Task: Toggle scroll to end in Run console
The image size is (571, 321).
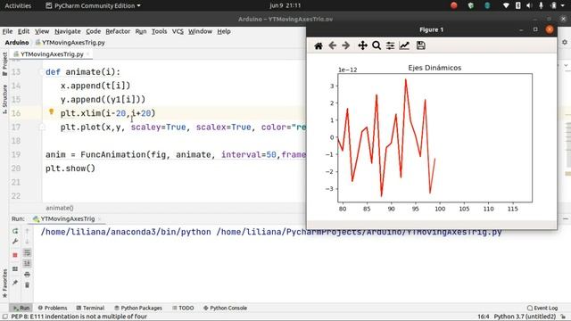Action: (x=27, y=263)
